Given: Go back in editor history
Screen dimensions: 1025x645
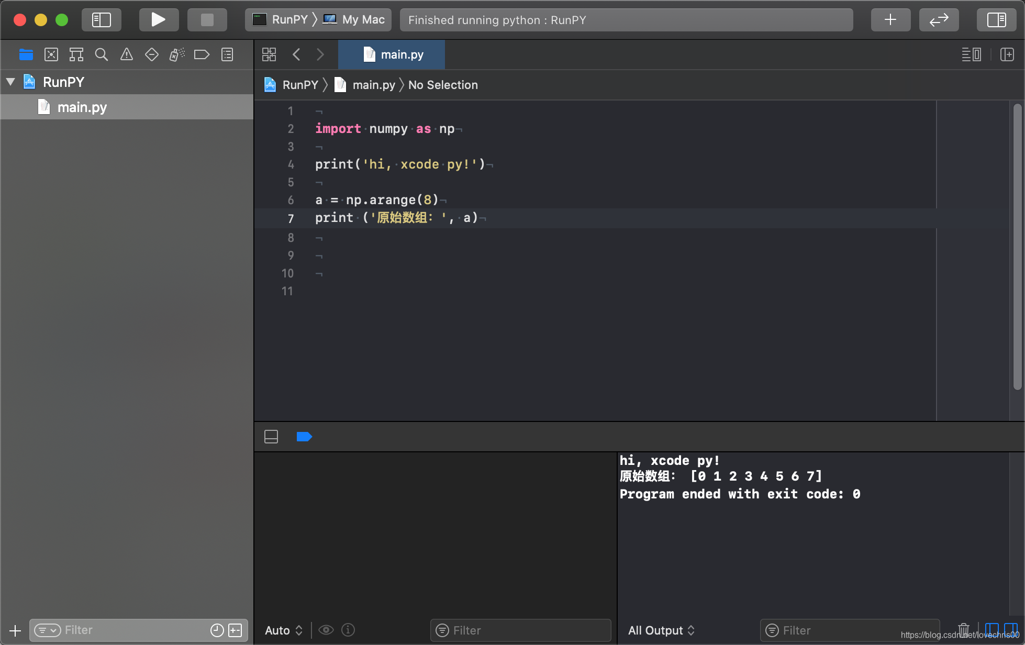Looking at the screenshot, I should tap(296, 54).
